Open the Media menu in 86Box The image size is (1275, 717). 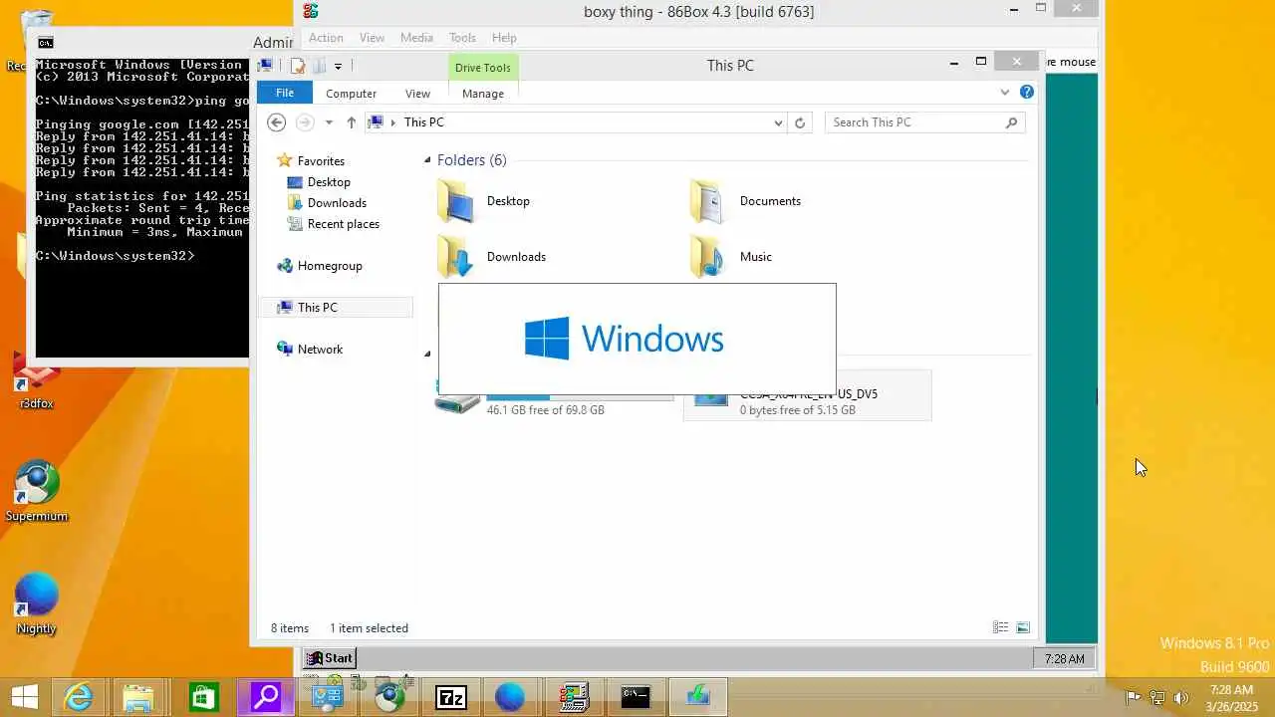tap(416, 38)
